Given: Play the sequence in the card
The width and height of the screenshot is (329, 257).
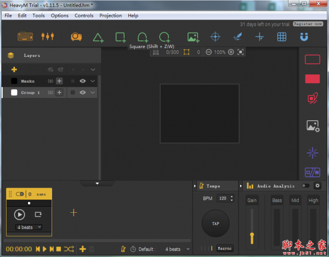Looking at the screenshot, I should pos(20,214).
